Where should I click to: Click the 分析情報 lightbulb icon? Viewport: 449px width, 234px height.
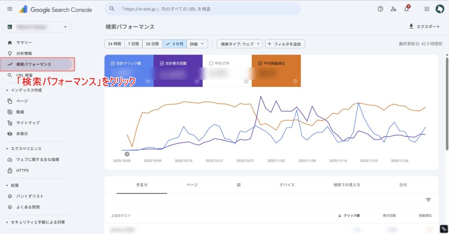pyautogui.click(x=10, y=53)
